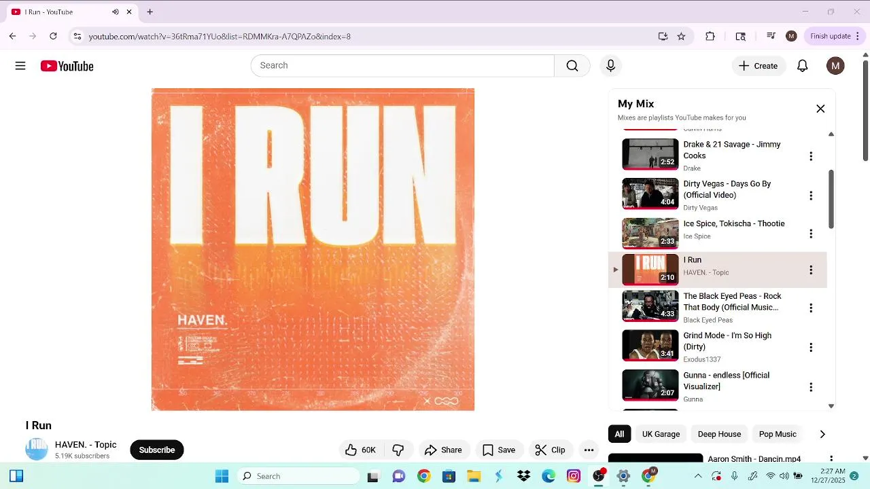Open Gunna endless Official Visualizer title
The width and height of the screenshot is (870, 489).
(727, 381)
